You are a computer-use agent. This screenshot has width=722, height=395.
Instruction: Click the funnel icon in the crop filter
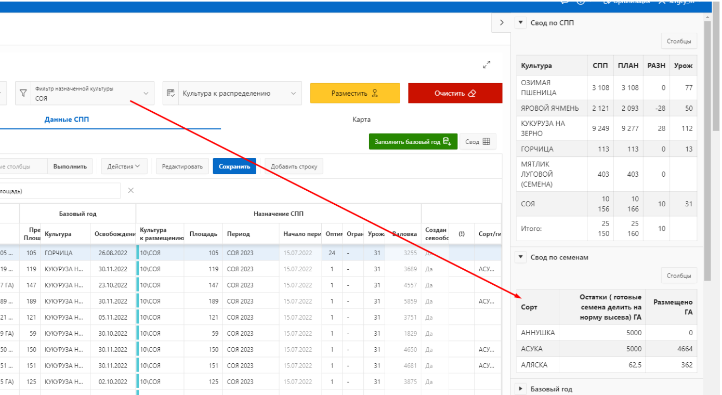[x=23, y=94]
